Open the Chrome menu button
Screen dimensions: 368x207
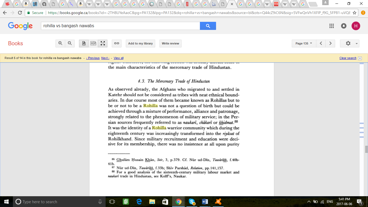tap(363, 13)
